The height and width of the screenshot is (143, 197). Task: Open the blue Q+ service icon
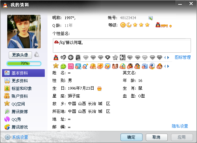point(86,66)
